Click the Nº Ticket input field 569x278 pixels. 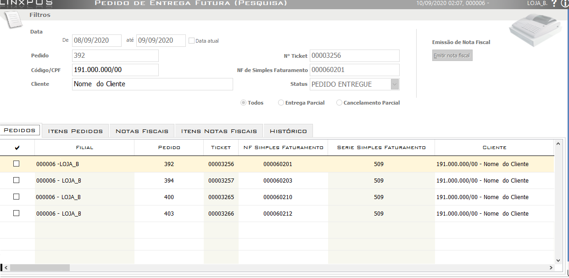[355, 56]
